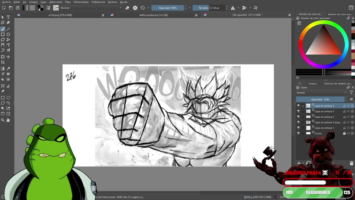
Task: Switch to the oc34.png document tab
Action: pos(60,15)
